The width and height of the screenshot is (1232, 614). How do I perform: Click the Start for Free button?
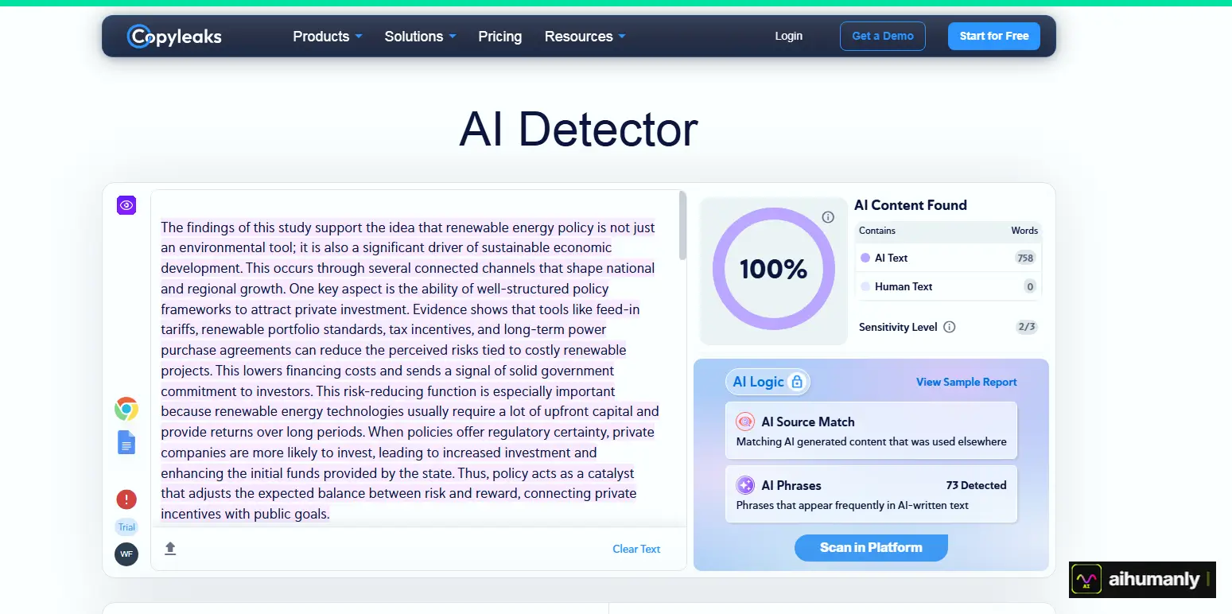tap(993, 36)
